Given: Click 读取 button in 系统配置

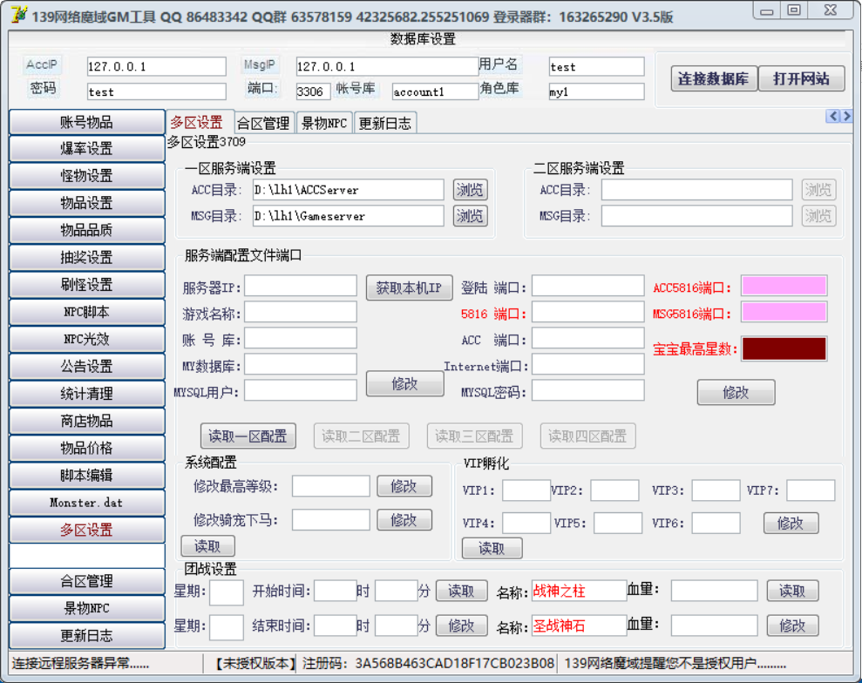Looking at the screenshot, I should pos(207,546).
